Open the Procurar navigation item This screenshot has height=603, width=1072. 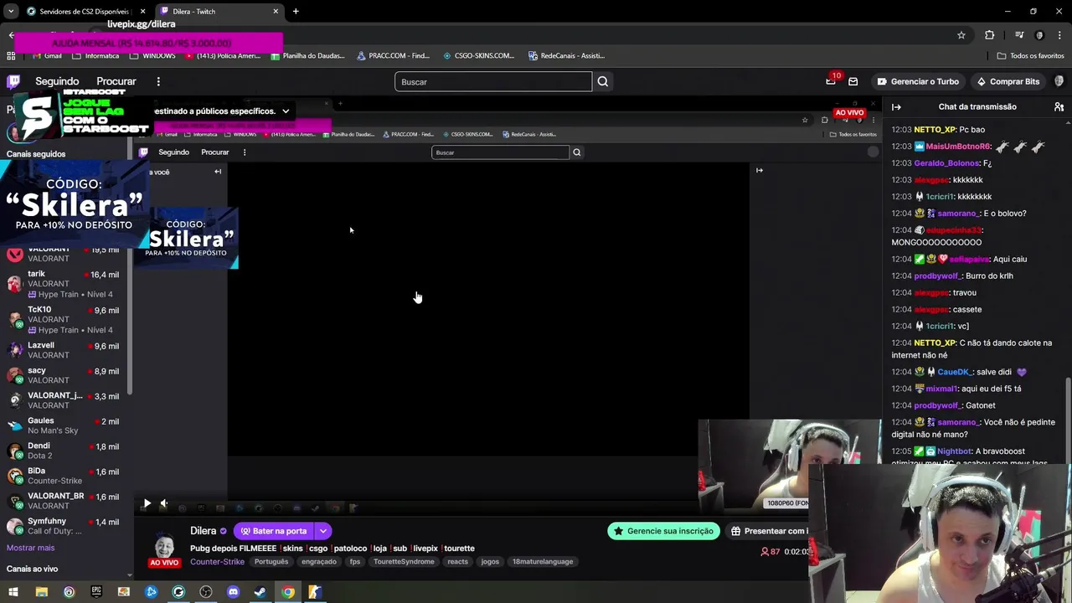tap(116, 81)
